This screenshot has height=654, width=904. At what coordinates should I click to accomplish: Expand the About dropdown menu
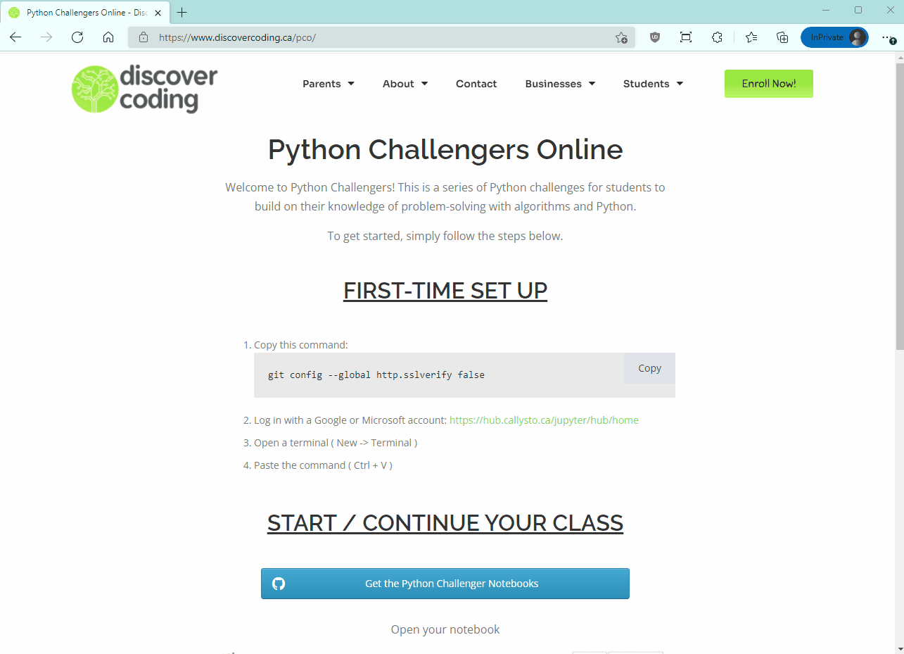[405, 84]
